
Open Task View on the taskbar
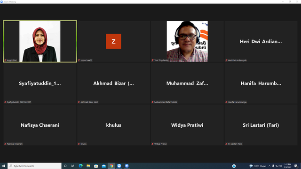pos(73,166)
